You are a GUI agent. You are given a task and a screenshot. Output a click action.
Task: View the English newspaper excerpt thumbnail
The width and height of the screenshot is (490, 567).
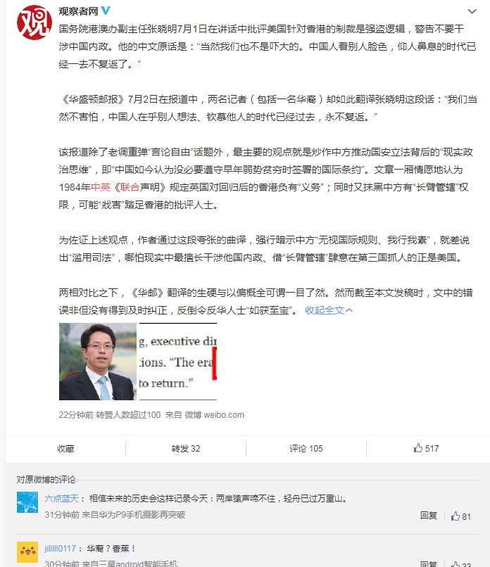coord(178,362)
